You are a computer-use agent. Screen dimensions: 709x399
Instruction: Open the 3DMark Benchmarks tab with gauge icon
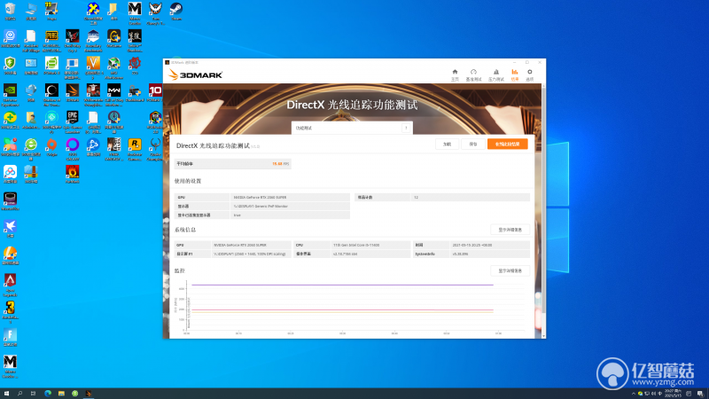473,74
